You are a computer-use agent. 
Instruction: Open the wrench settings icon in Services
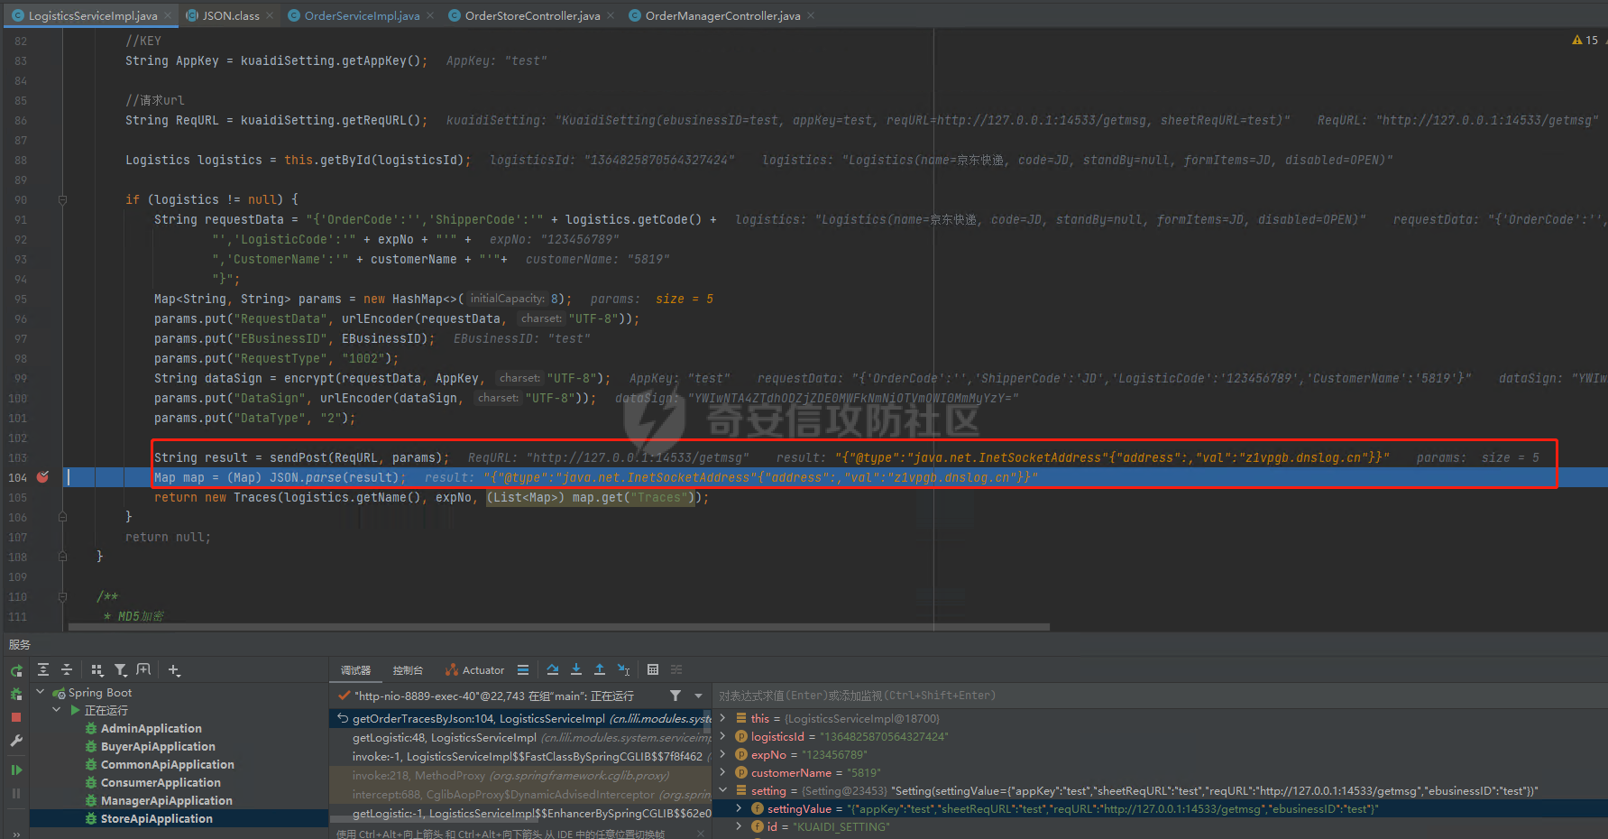[16, 741]
